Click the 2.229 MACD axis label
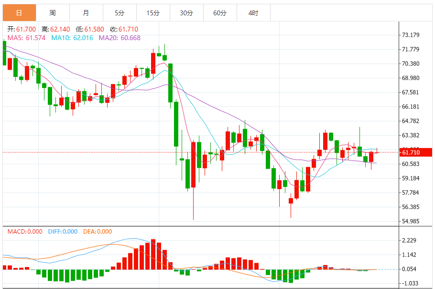The image size is (435, 289). pyautogui.click(x=409, y=240)
